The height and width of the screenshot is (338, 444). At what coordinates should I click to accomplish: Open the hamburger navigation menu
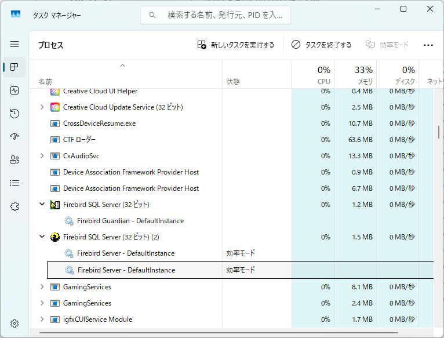coord(14,44)
